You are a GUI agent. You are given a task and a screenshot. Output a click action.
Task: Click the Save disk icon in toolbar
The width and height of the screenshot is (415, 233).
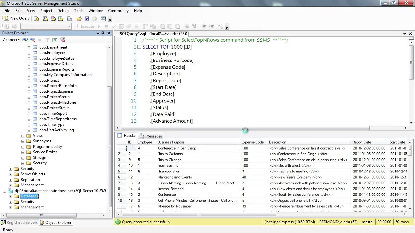click(87, 18)
